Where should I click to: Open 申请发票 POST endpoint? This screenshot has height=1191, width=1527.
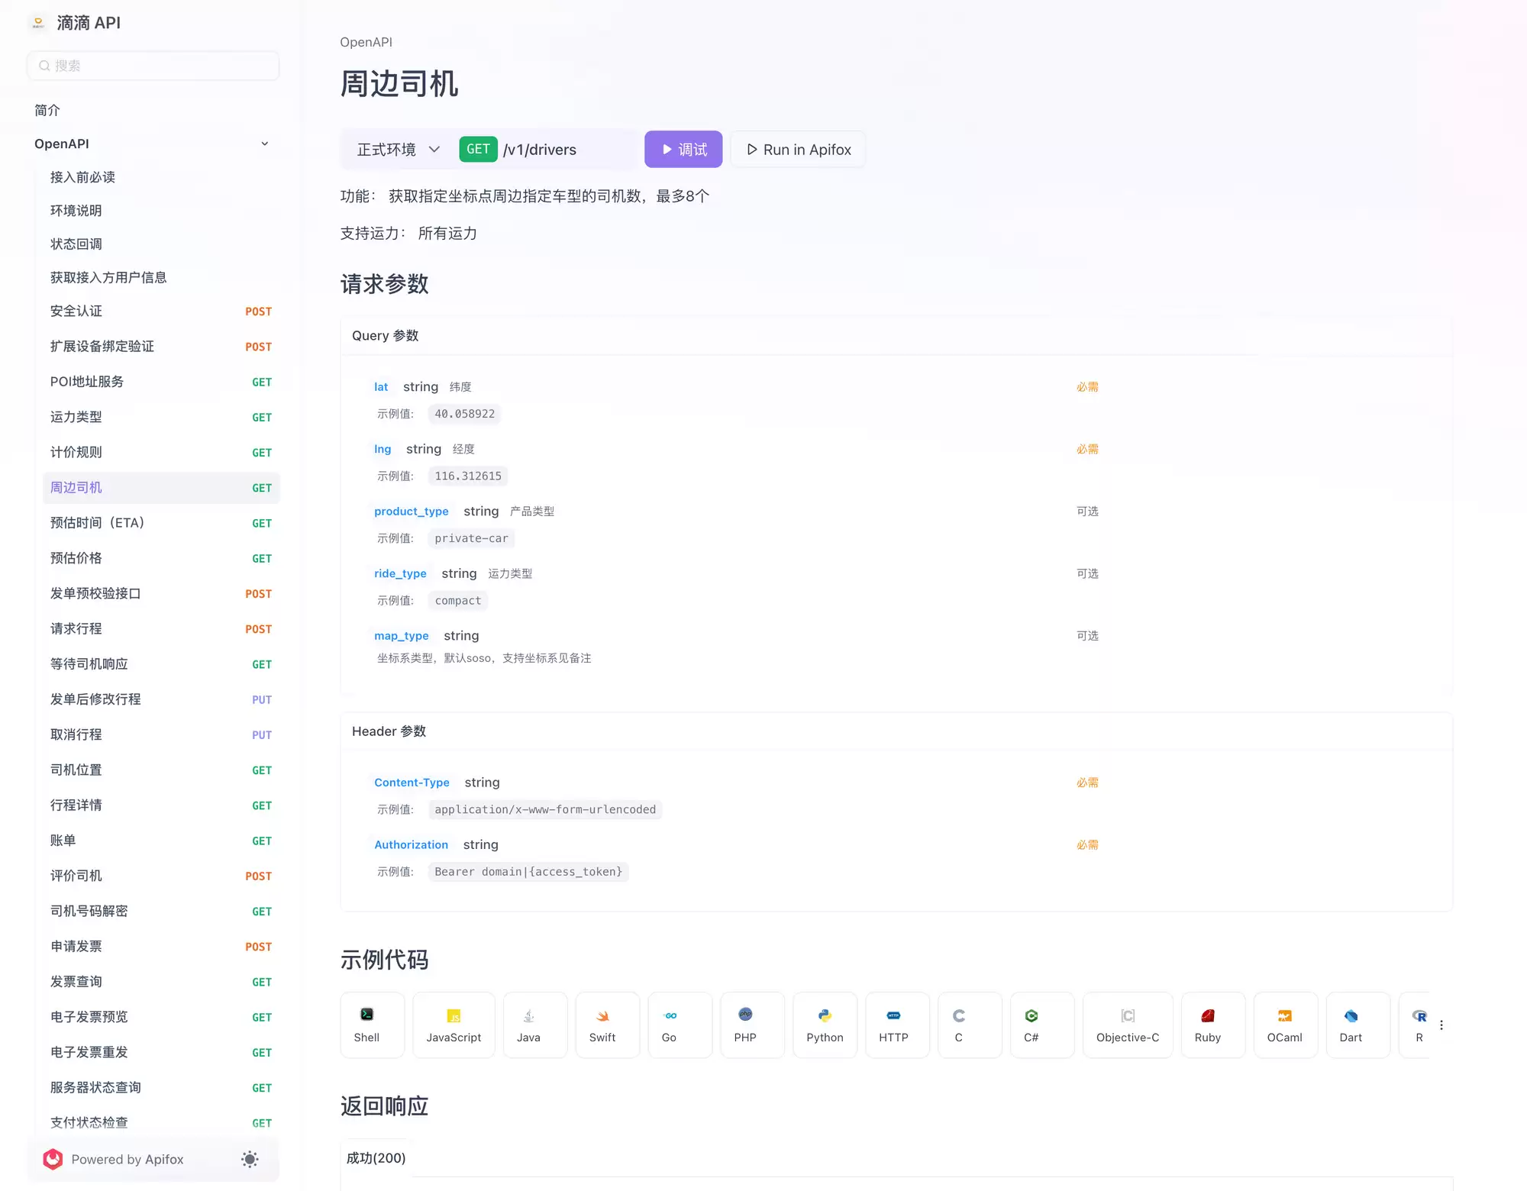[161, 947]
